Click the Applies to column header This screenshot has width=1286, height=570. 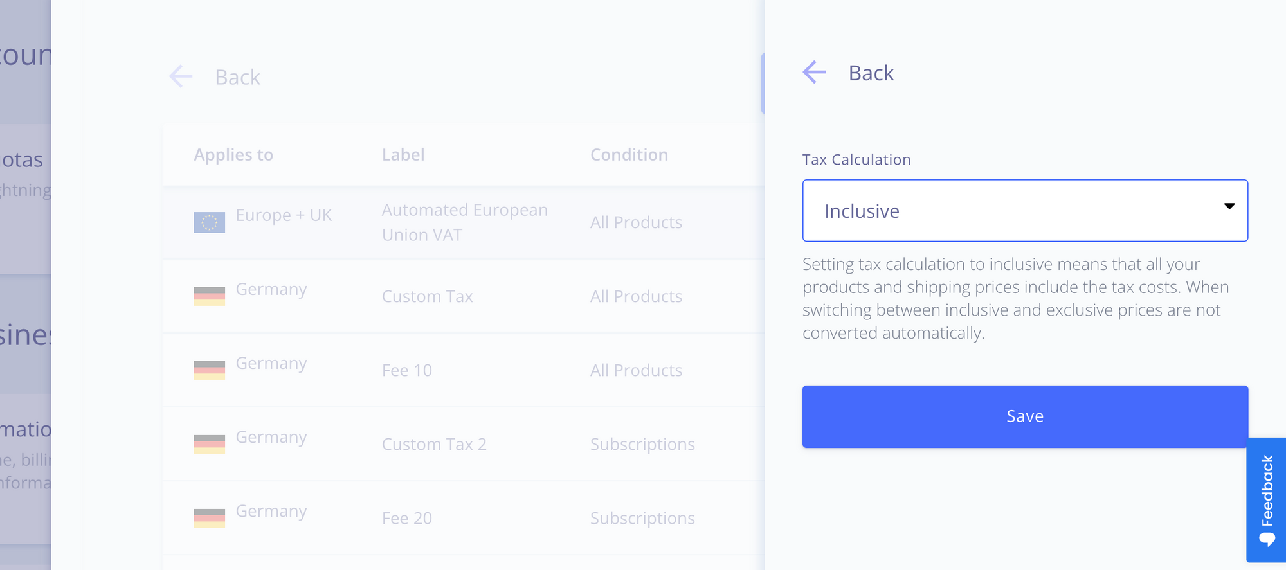(x=233, y=155)
